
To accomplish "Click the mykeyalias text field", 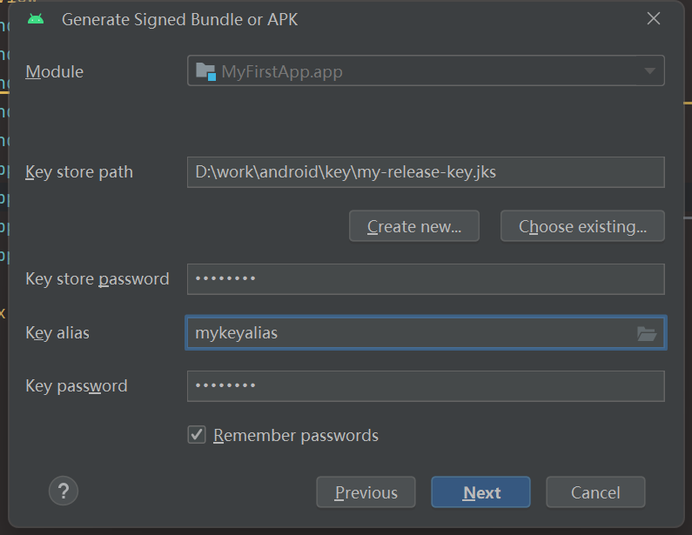I will click(409, 333).
